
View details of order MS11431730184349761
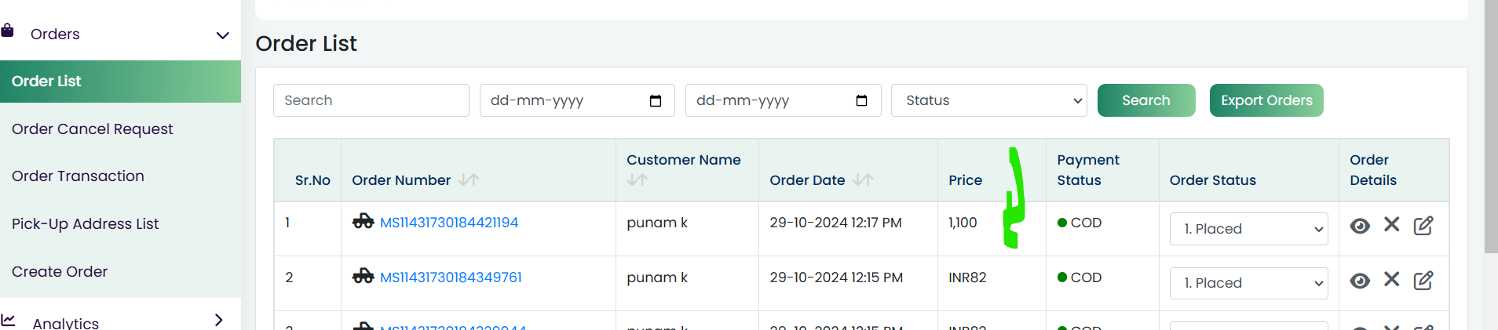[x=1360, y=281]
